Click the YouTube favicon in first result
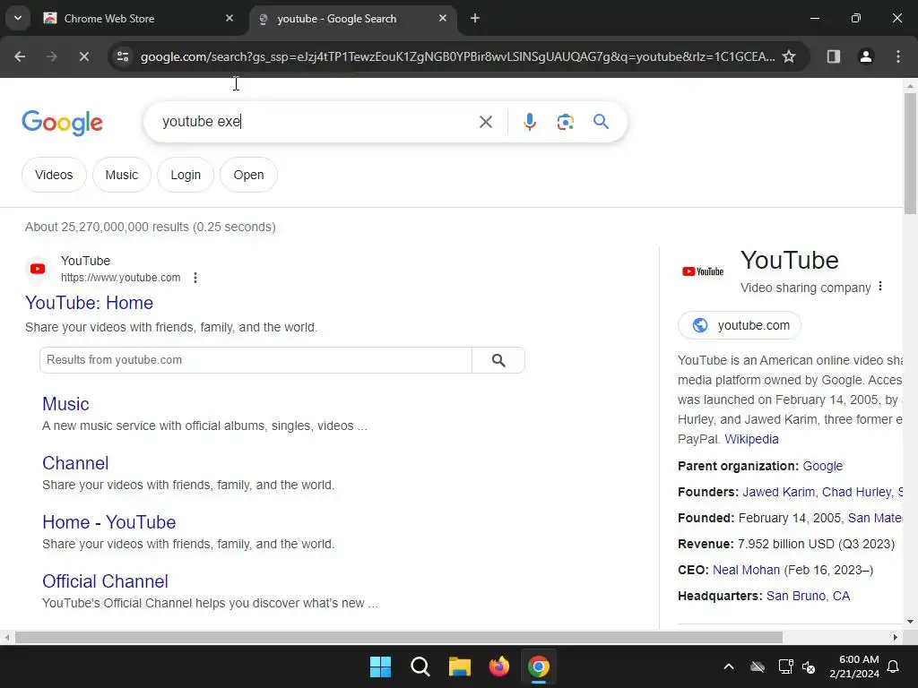918x688 pixels. 38,269
